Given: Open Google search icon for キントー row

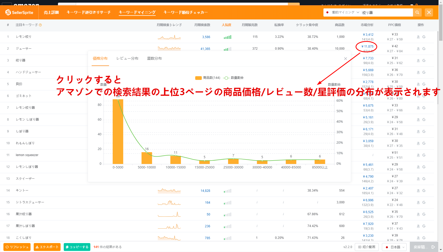Looking at the screenshot, I should pyautogui.click(x=424, y=191).
